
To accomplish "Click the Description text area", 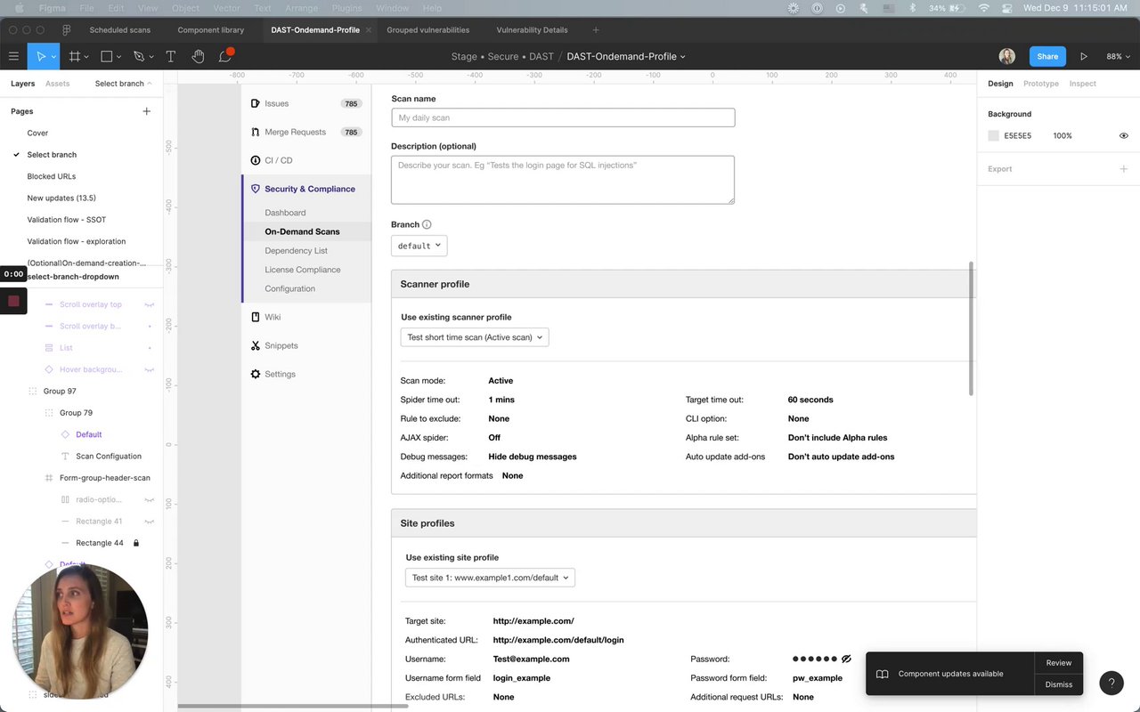I will [x=563, y=180].
